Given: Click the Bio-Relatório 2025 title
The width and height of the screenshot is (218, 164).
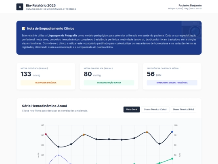Looking at the screenshot, I should pos(41,5).
